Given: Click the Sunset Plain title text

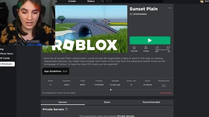Looking at the screenshot, I should 144,9.
